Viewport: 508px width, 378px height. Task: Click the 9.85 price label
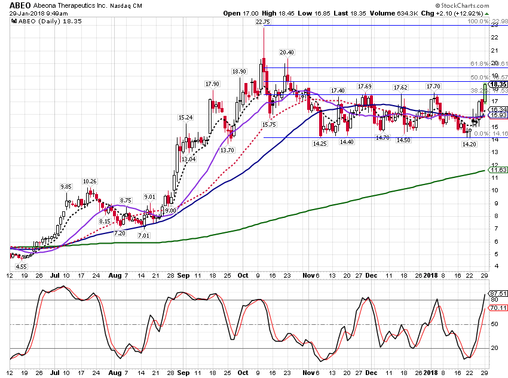(66, 187)
